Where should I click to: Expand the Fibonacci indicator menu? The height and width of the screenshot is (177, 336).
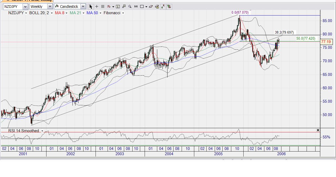123,13
